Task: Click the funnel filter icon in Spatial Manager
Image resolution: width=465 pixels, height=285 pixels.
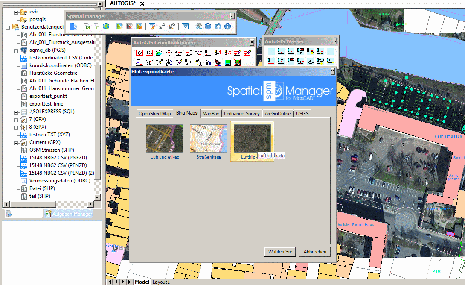Action: [x=185, y=26]
